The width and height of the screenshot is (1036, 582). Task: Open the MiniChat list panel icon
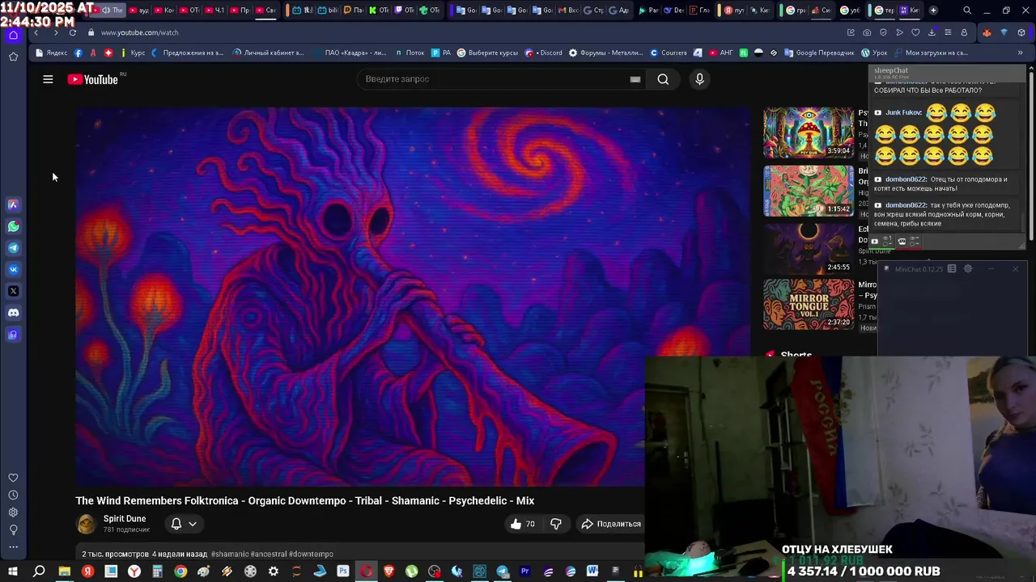[952, 268]
